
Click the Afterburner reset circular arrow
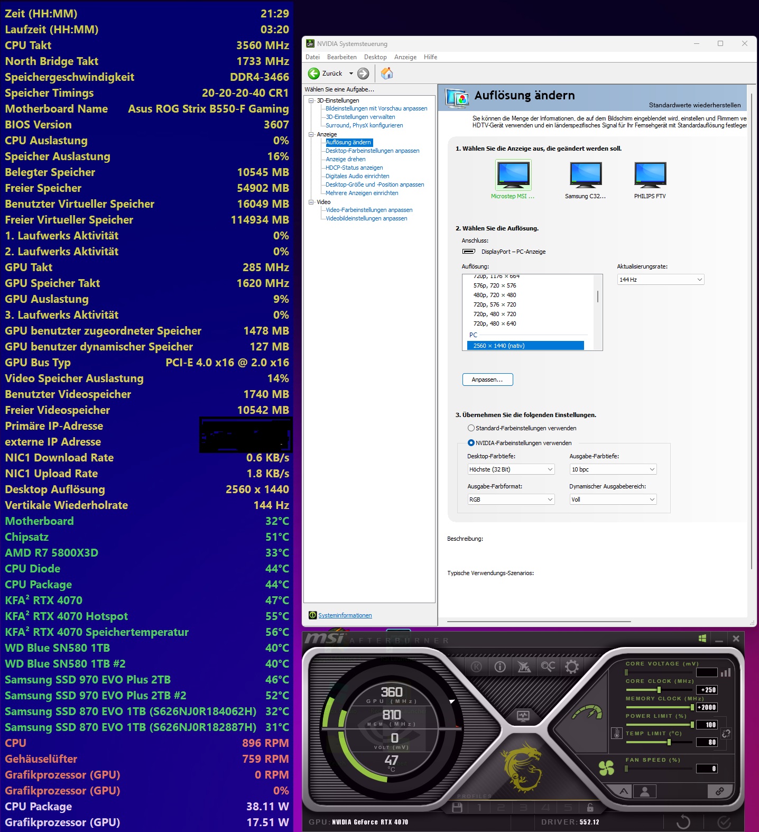[683, 822]
